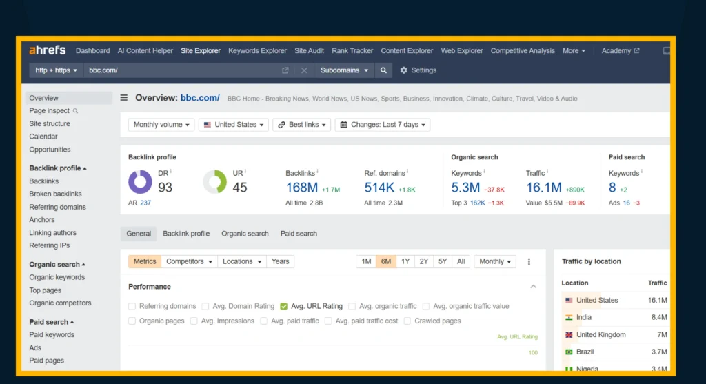Collapse the Performance section chevron
This screenshot has width=706, height=384.
click(x=533, y=287)
